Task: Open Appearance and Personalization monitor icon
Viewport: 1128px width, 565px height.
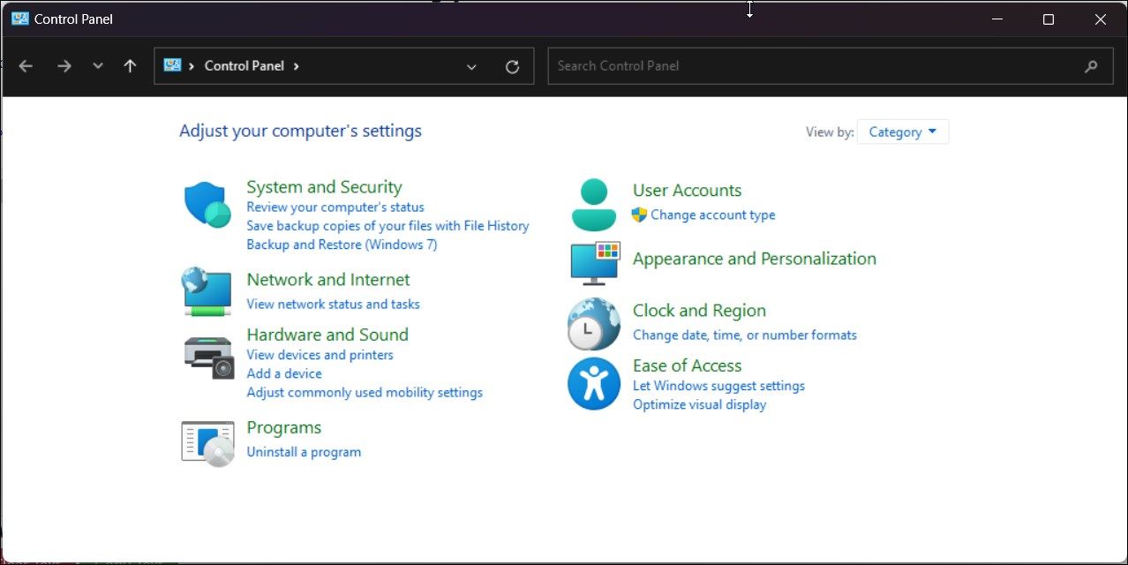Action: point(595,263)
